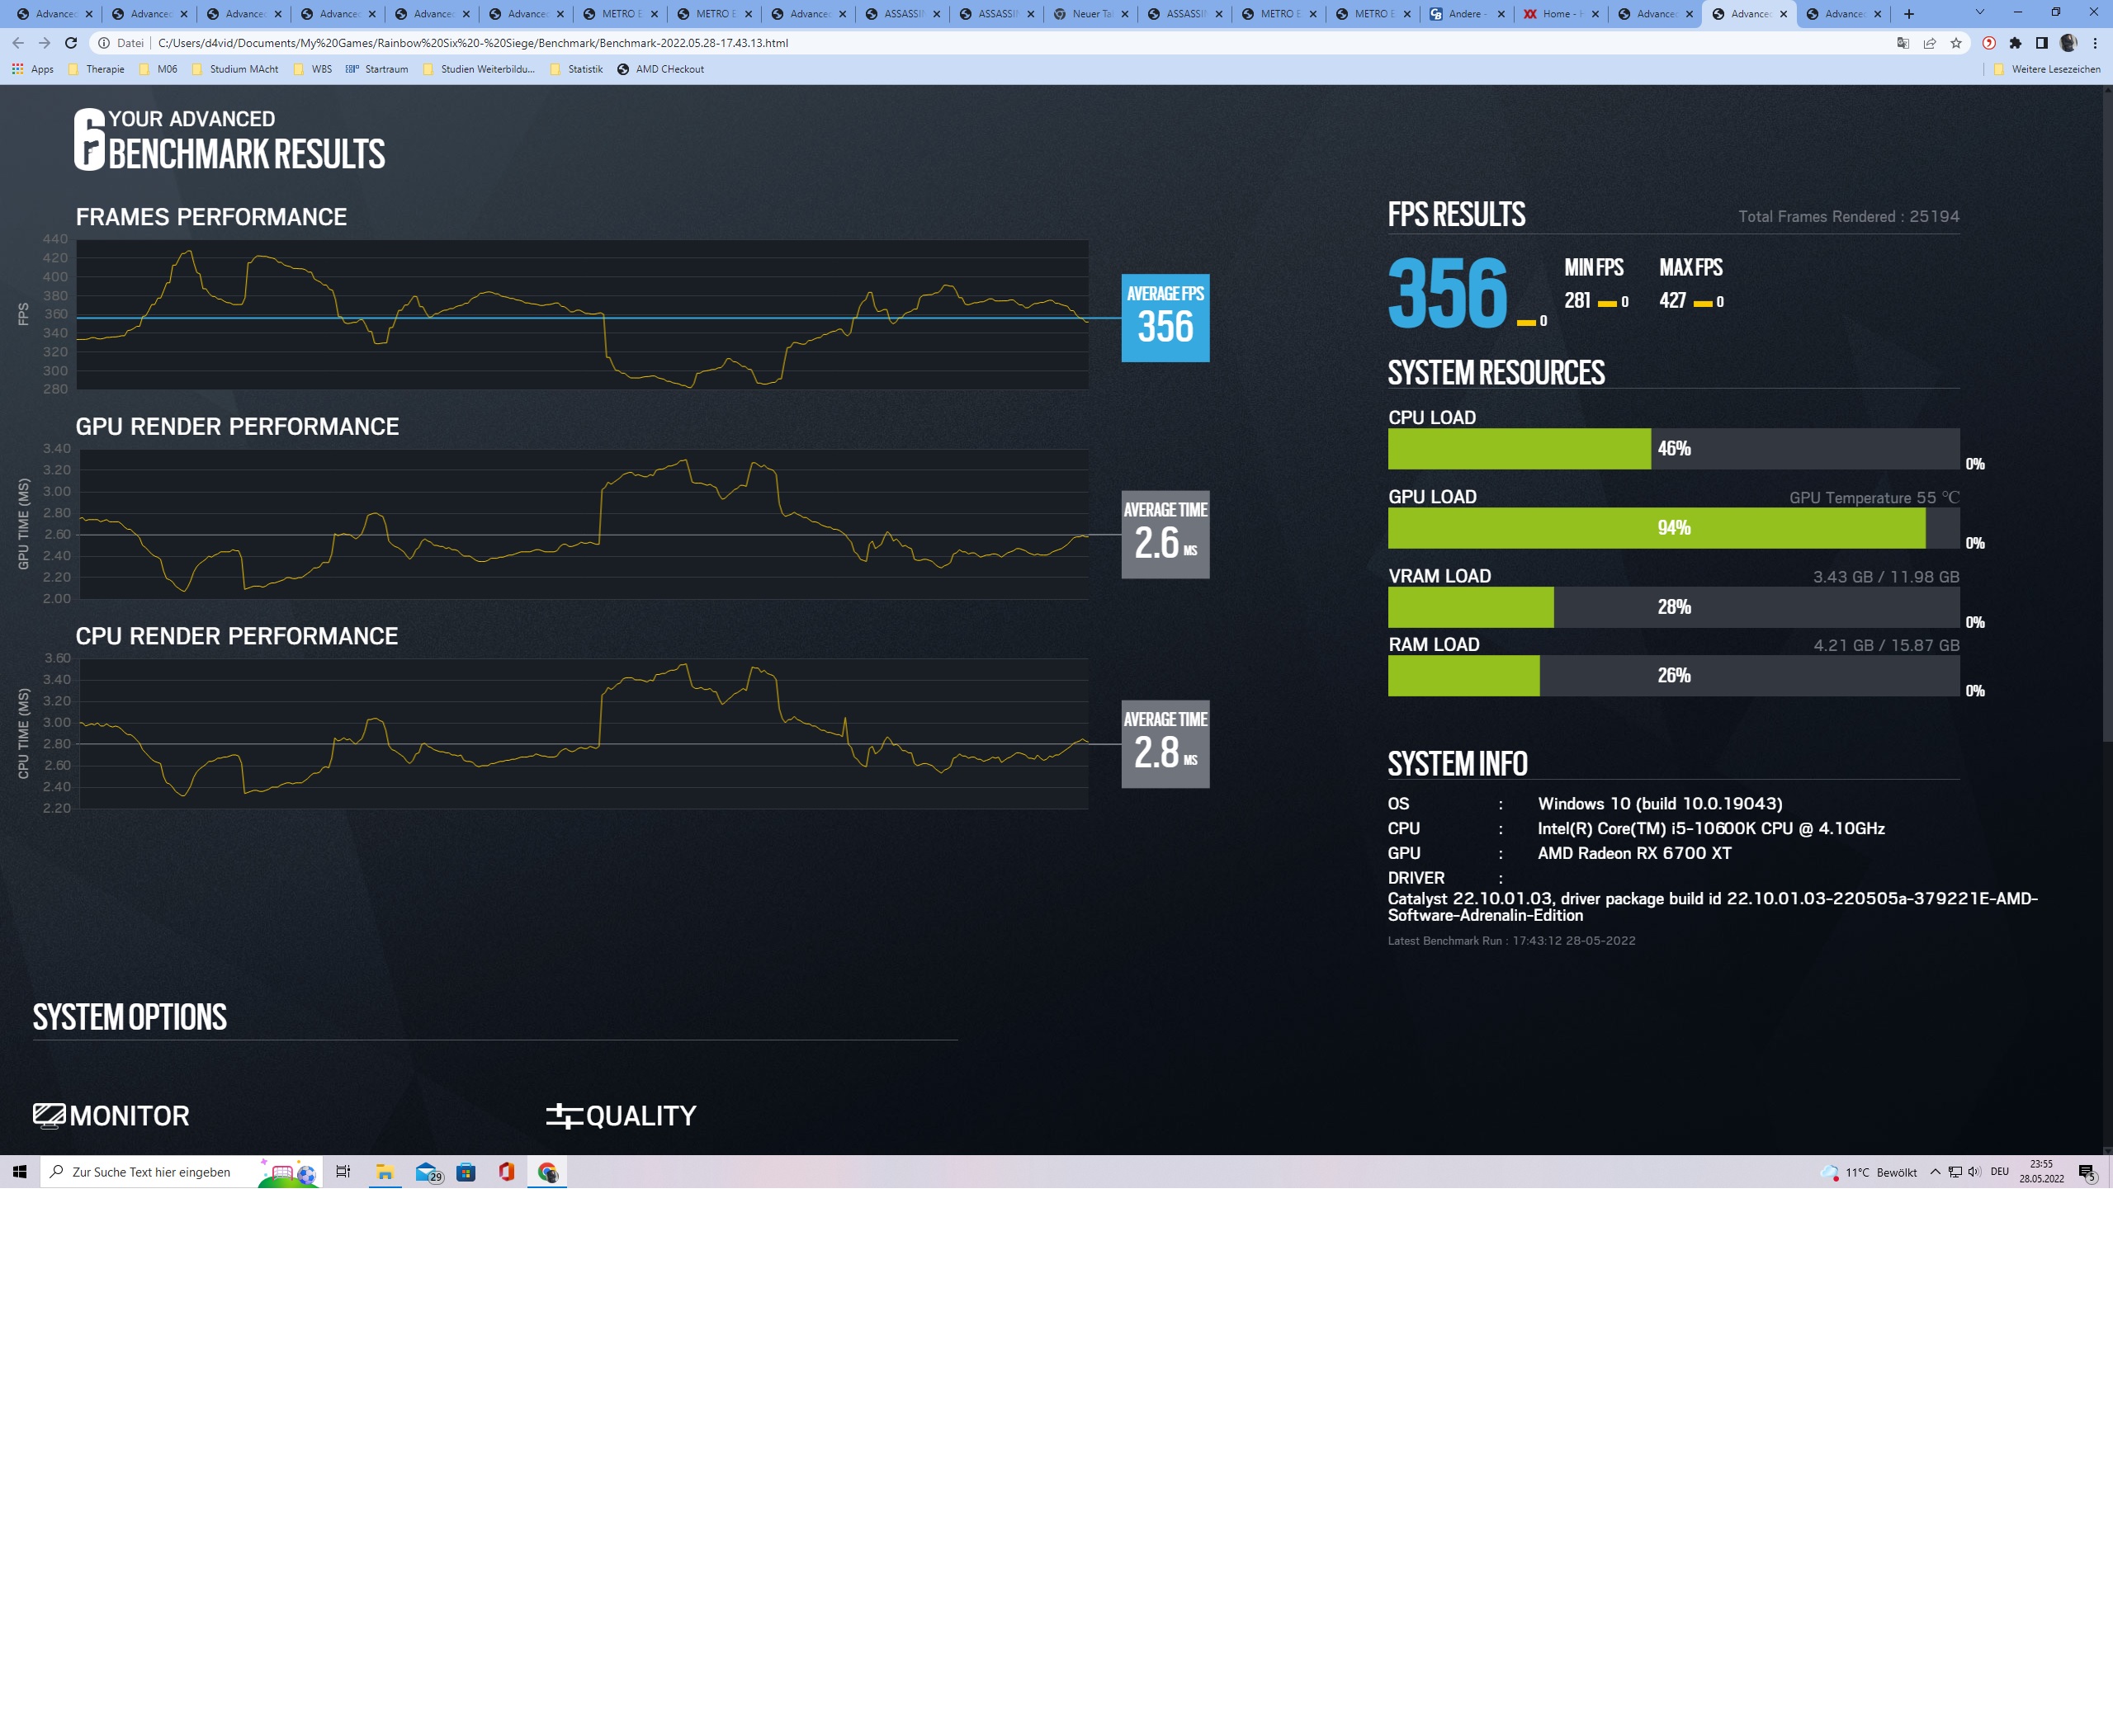The image size is (2113, 1736).
Task: Click the Mail taskbar icon with badge
Action: [428, 1172]
